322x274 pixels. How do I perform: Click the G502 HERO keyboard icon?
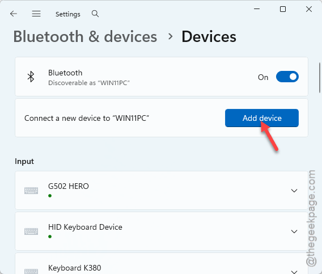pos(31,191)
